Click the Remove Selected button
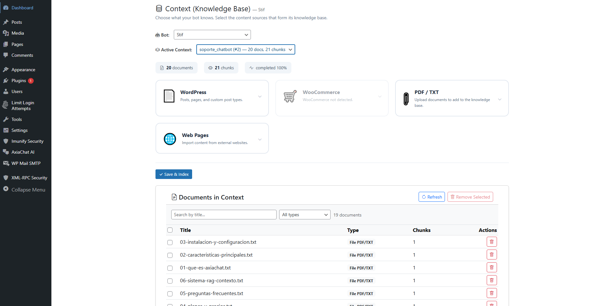Viewport: 612px width, 306px height. click(x=470, y=197)
